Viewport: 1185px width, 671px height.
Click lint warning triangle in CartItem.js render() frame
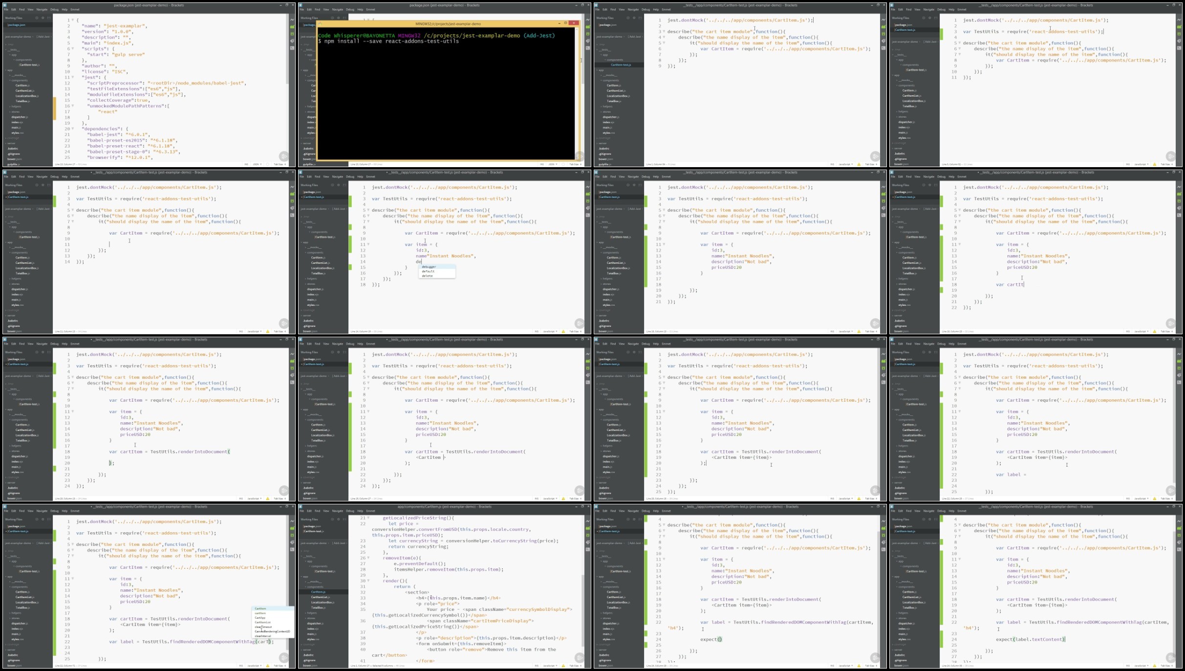(563, 666)
